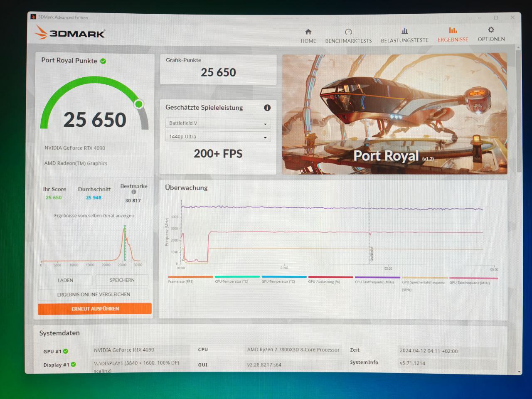Image resolution: width=532 pixels, height=399 pixels.
Task: Click the Systemdaten heading
Action: pyautogui.click(x=59, y=333)
